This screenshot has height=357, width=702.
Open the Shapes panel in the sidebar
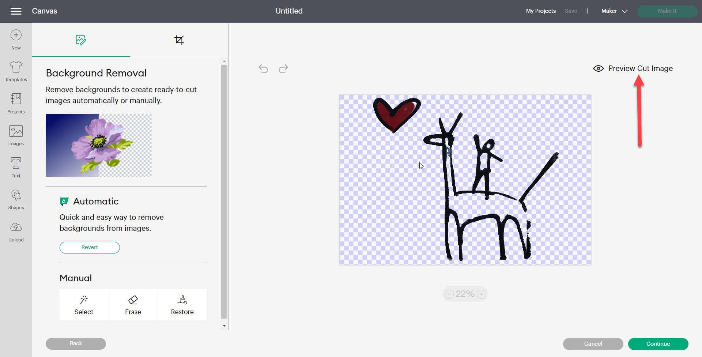tap(16, 199)
